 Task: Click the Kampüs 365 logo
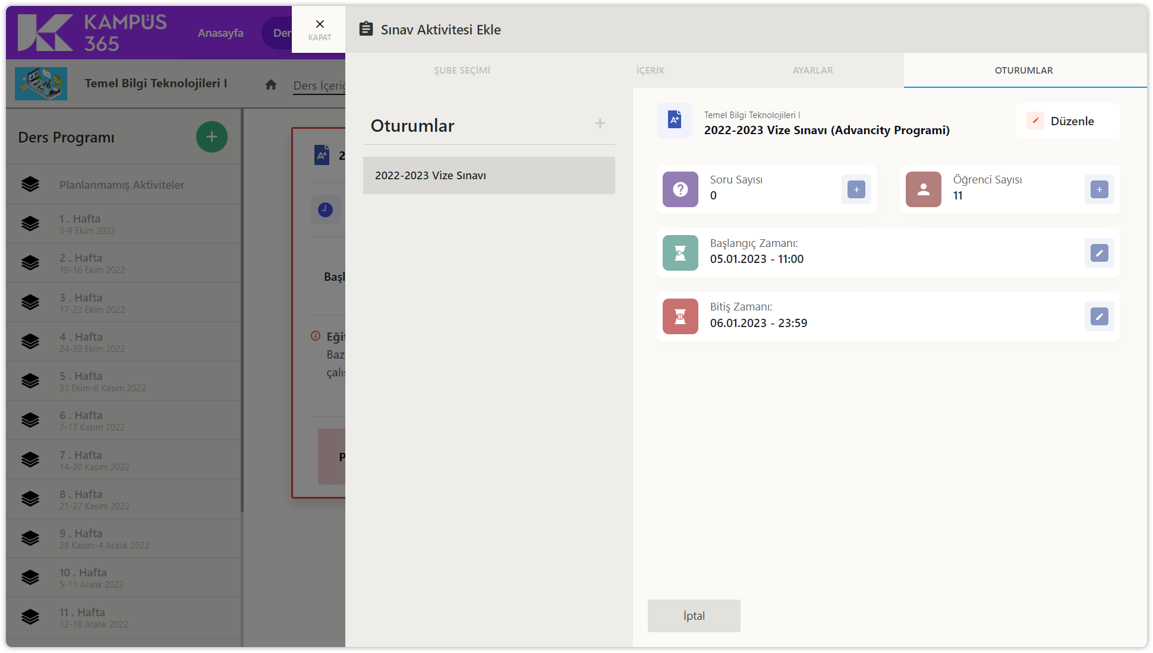pyautogui.click(x=92, y=33)
